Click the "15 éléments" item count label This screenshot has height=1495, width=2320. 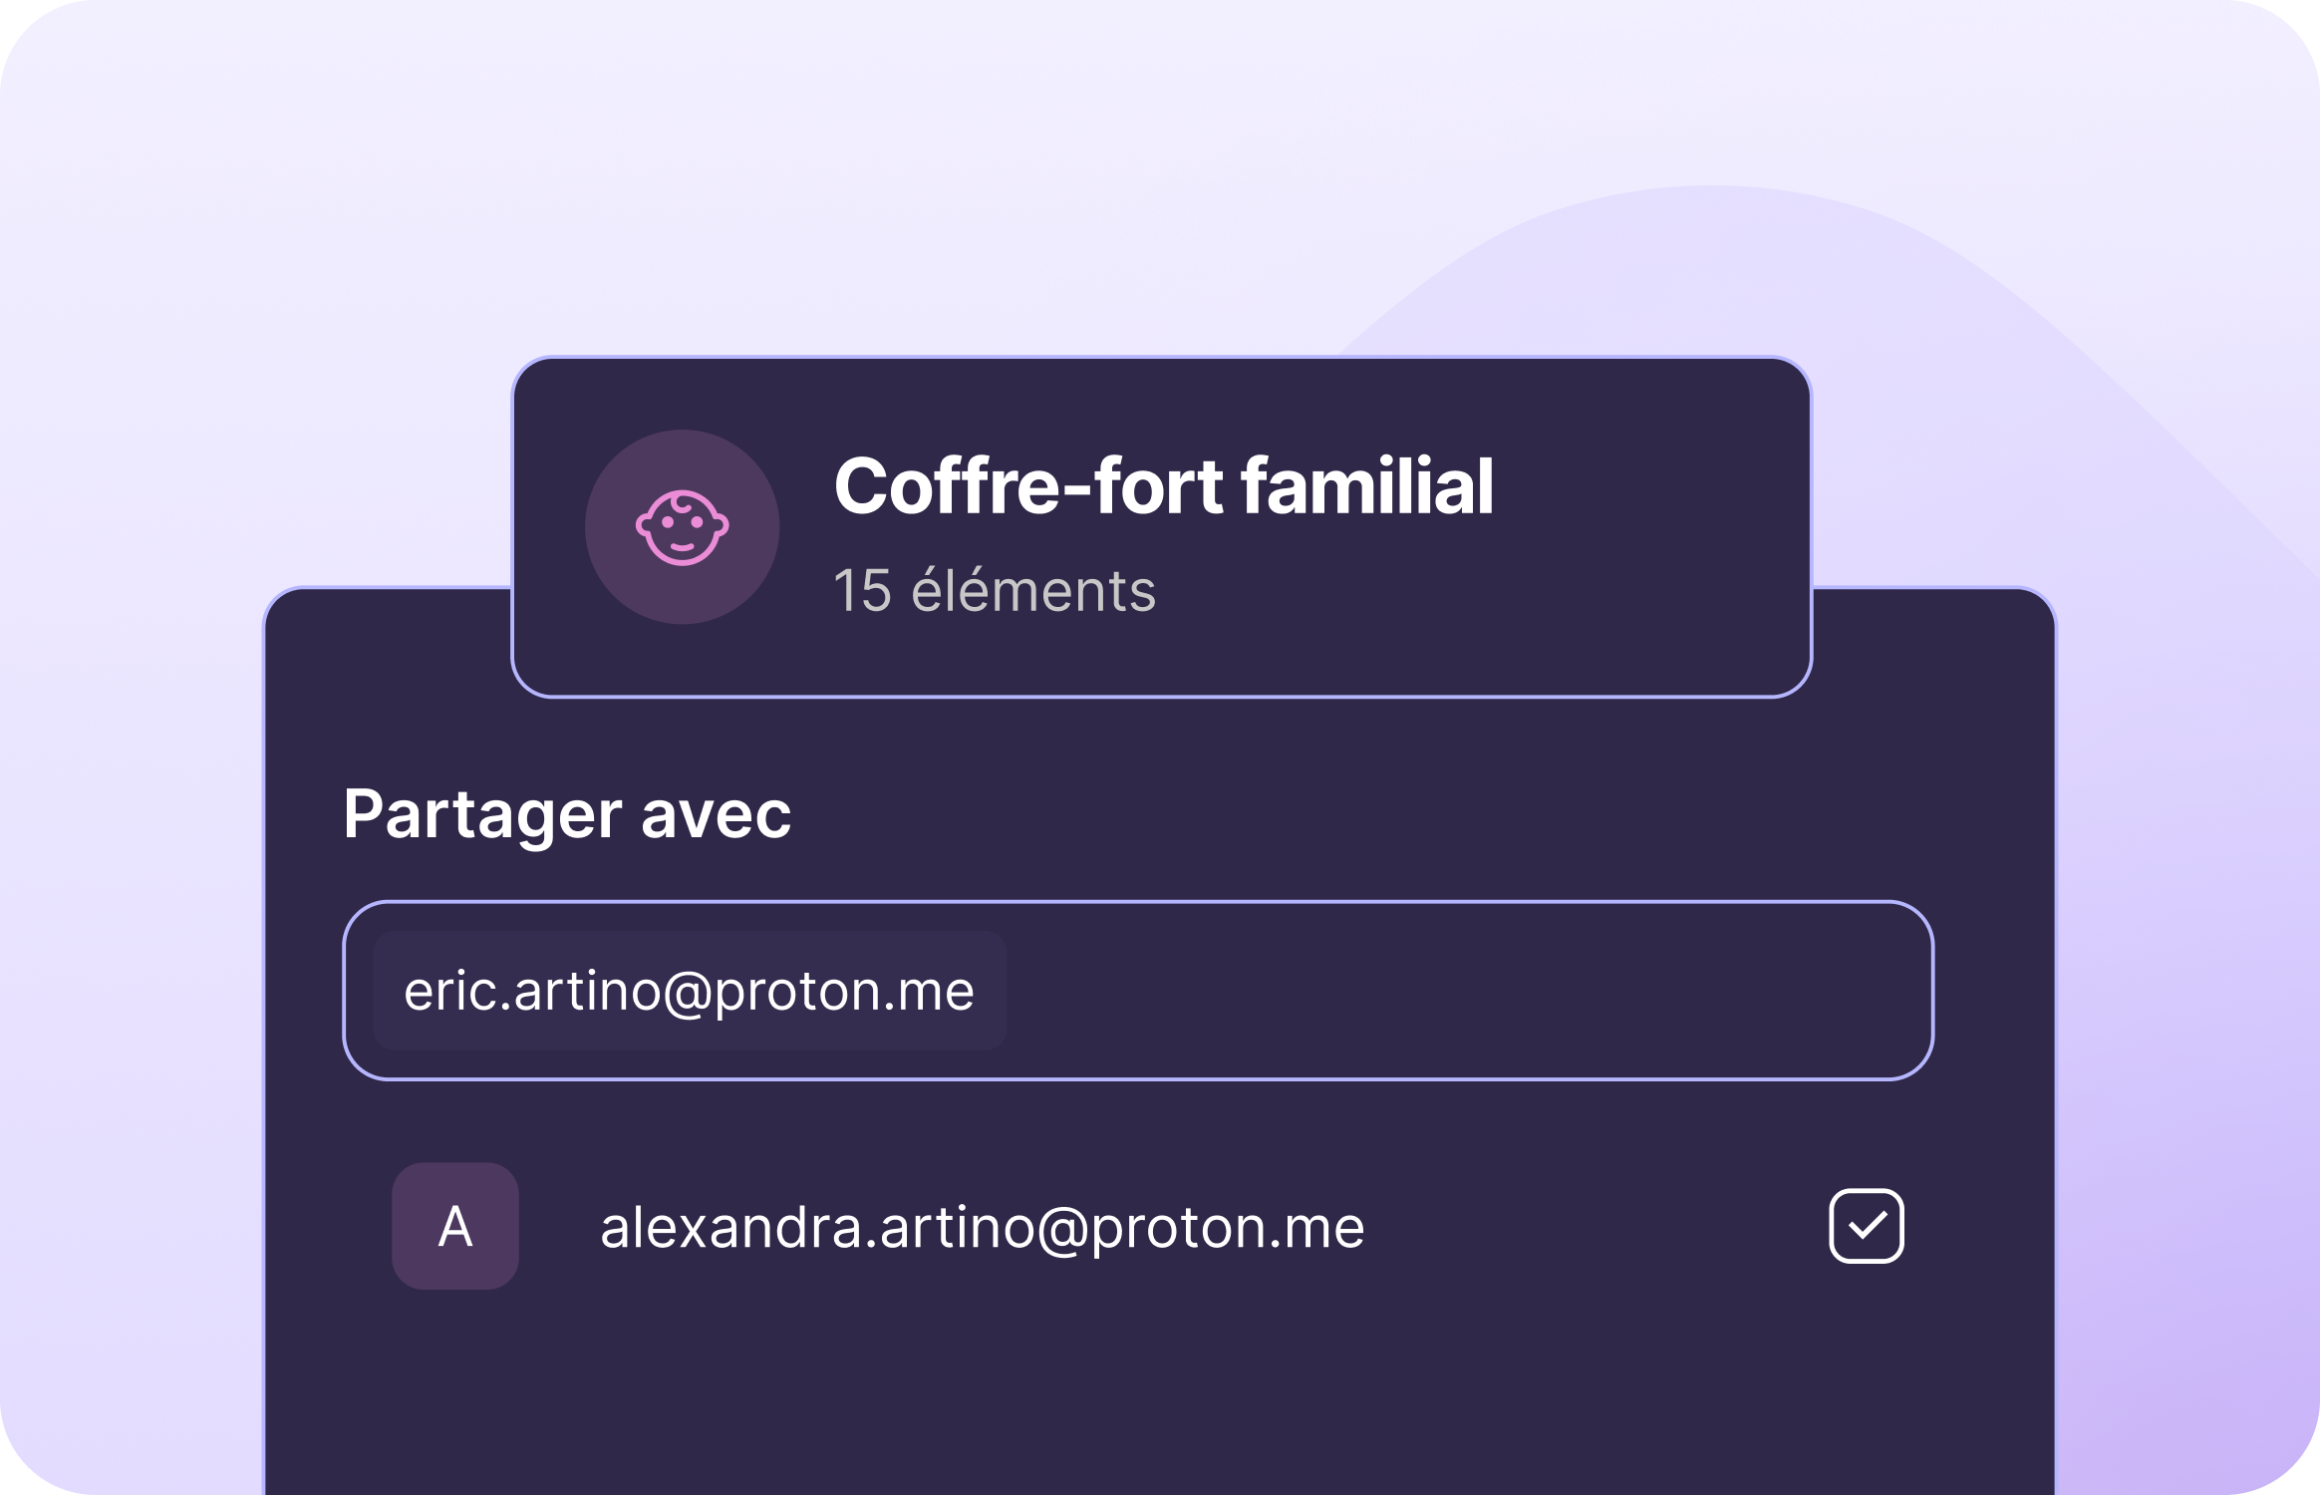click(994, 590)
